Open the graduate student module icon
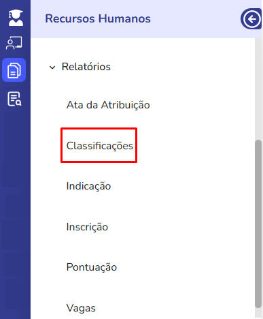Image resolution: width=263 pixels, height=319 pixels. pos(16,18)
